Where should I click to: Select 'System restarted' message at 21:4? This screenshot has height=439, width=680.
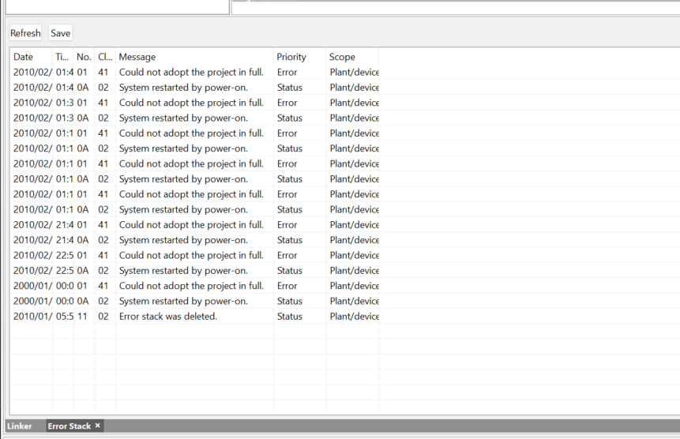coord(183,240)
